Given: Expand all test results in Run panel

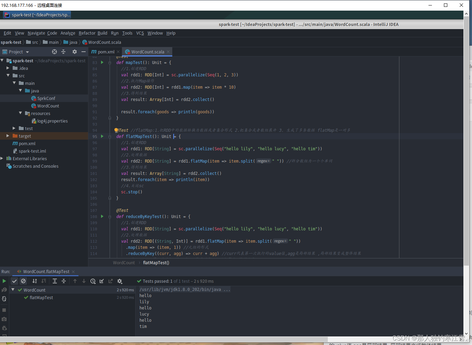Looking at the screenshot, I should (x=55, y=281).
